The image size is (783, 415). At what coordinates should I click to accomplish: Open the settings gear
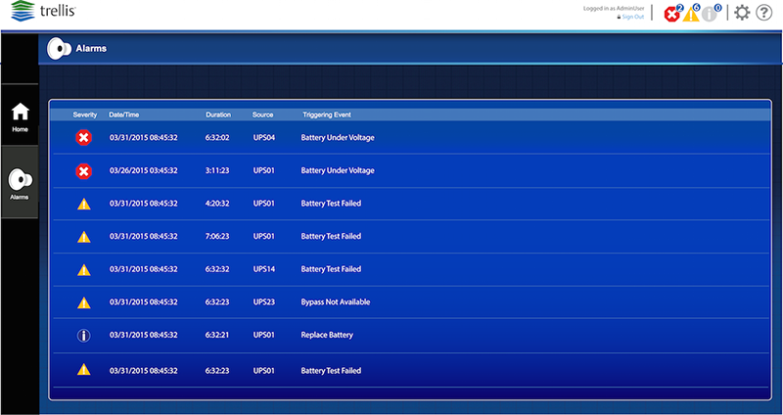[x=742, y=13]
